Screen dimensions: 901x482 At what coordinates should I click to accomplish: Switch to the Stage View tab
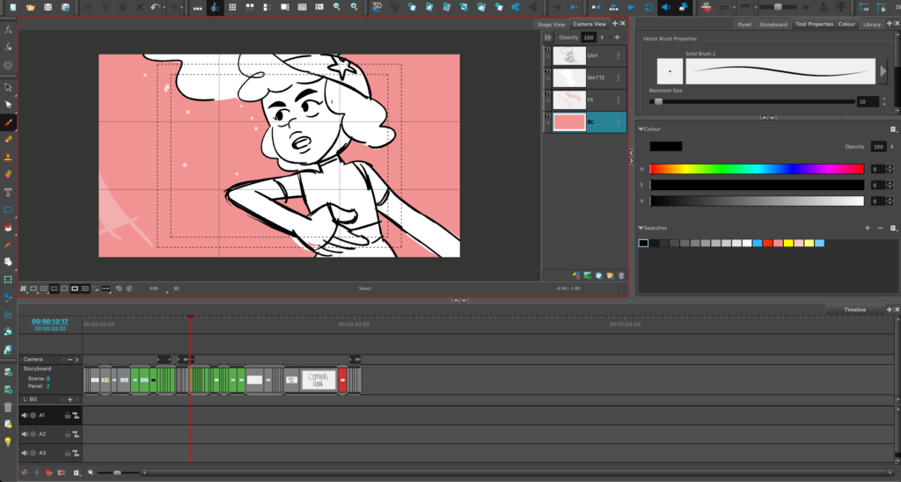(552, 25)
